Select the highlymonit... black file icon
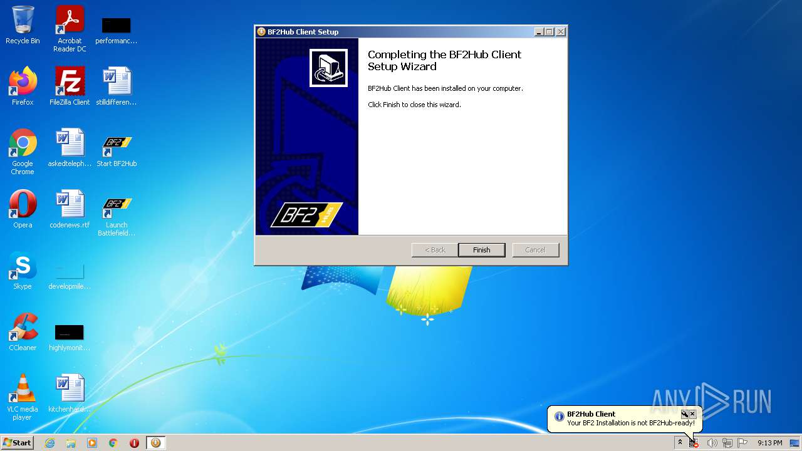The height and width of the screenshot is (451, 802). (x=70, y=338)
